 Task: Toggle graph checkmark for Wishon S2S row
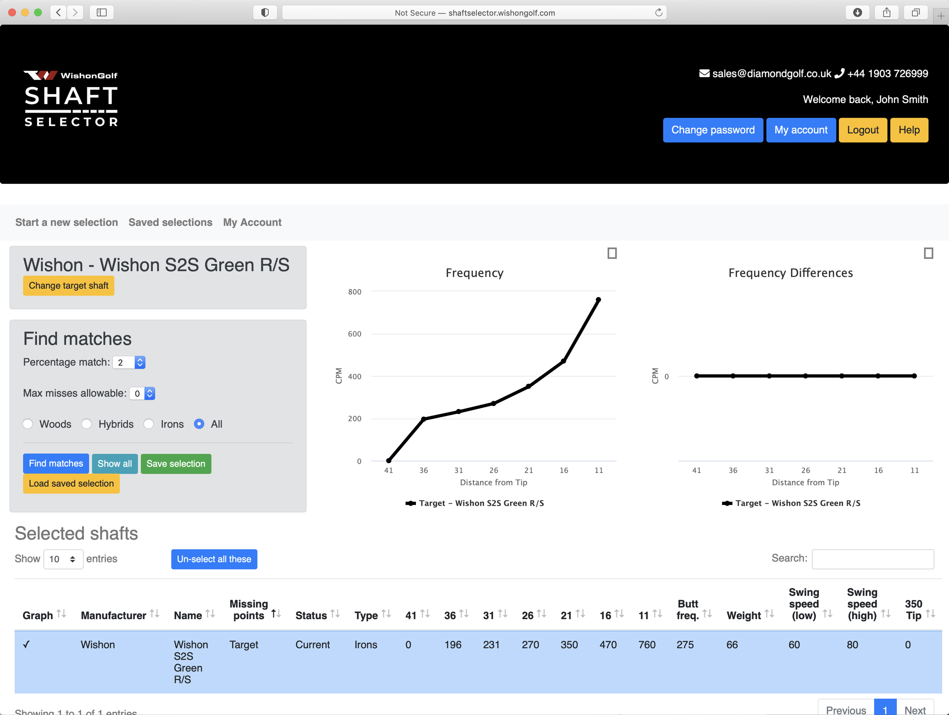click(x=27, y=645)
